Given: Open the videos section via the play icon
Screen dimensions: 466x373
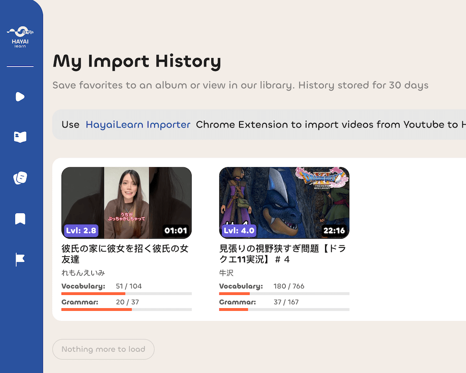Looking at the screenshot, I should [20, 97].
